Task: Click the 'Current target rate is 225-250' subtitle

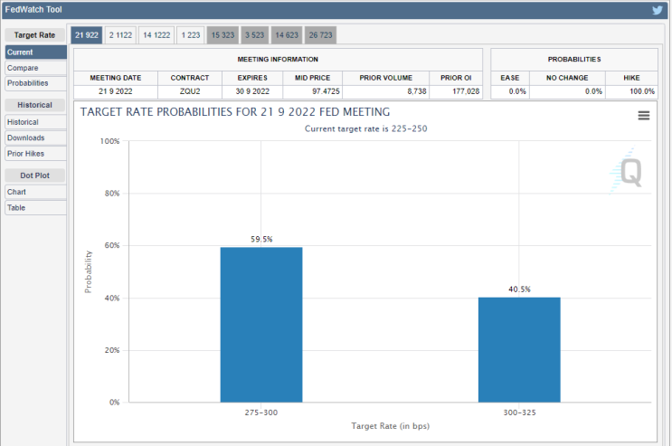Action: coord(366,128)
